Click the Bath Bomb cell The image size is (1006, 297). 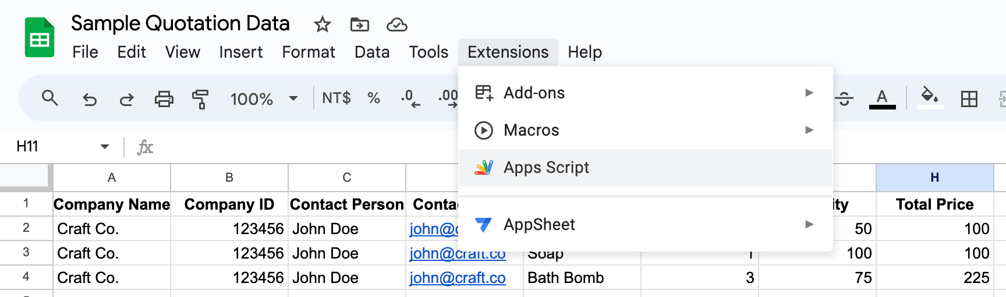(x=582, y=278)
